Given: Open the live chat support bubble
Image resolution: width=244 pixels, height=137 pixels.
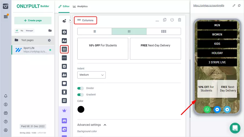Looking at the screenshot, I should (235, 128).
